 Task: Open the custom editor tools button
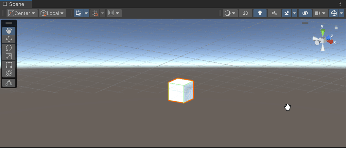pyautogui.click(x=9, y=82)
